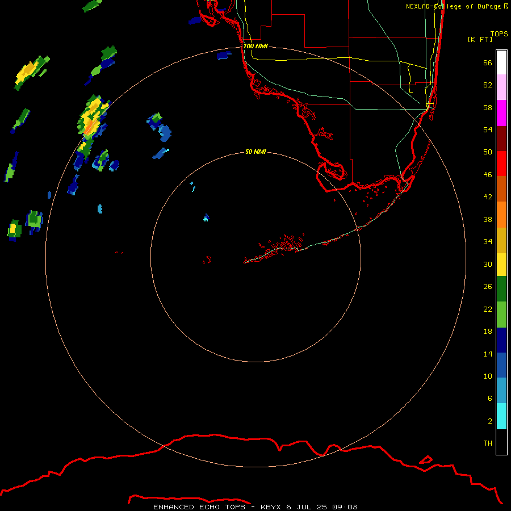
Task: Click the "38" legend value
Action: click(488, 219)
